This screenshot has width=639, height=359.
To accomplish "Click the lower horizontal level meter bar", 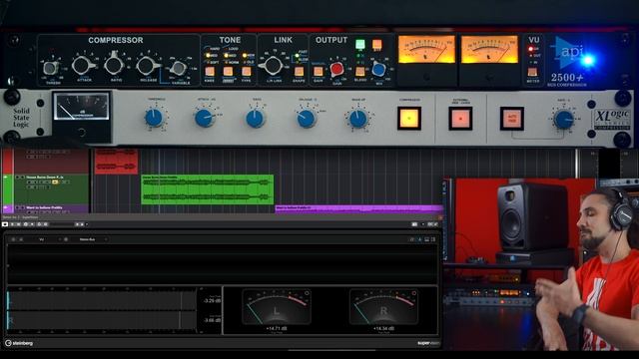I will tap(102, 320).
